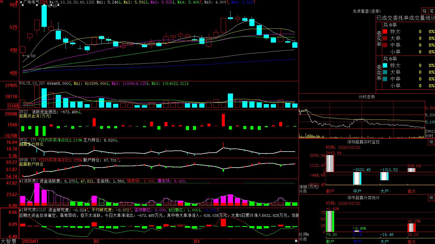Click the -16.48 value under 大户
Image resolution: width=435 pixels, height=244 pixels.
(x=387, y=235)
